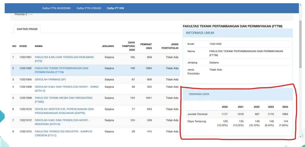Image resolution: width=305 pixels, height=147 pixels.
Task: Switch to the DAFTAR PRODI tab
Action: tap(27, 29)
